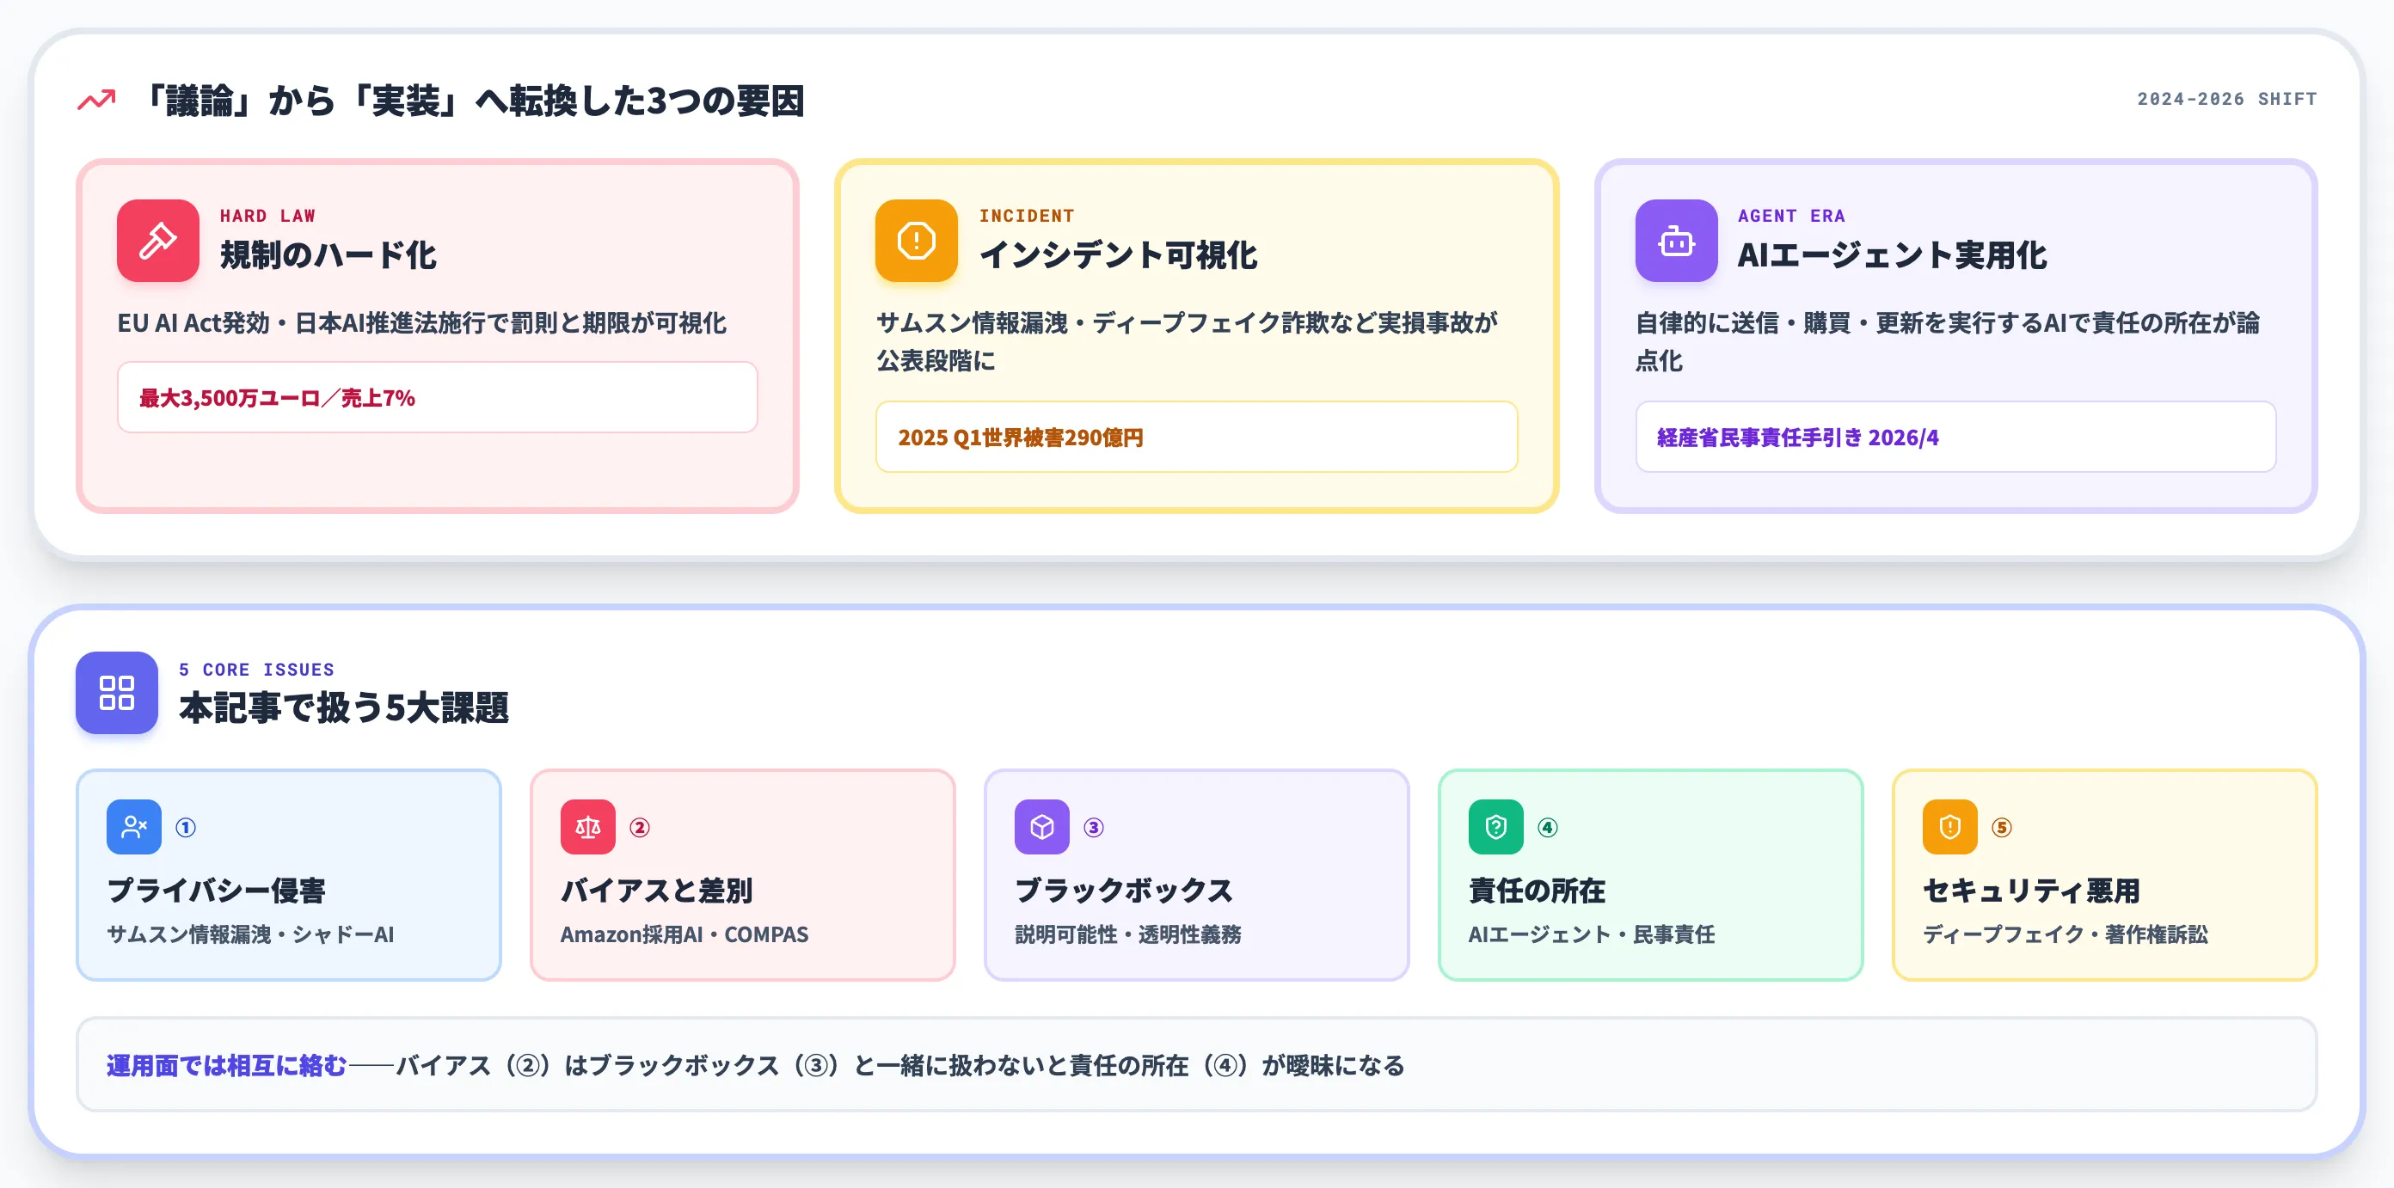2394x1188 pixels.
Task: Click the circled number ① badge
Action: [186, 827]
